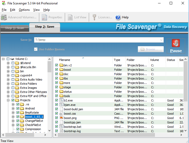Select the boost_1_65_1 tree item
The width and height of the screenshot is (189, 143).
pyautogui.click(x=34, y=117)
